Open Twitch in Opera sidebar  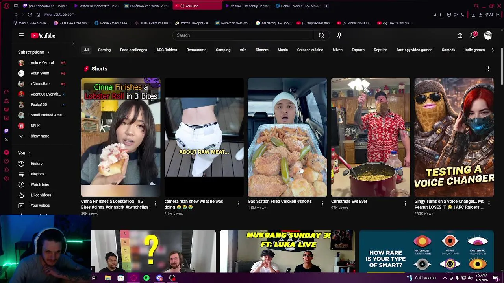click(6, 131)
